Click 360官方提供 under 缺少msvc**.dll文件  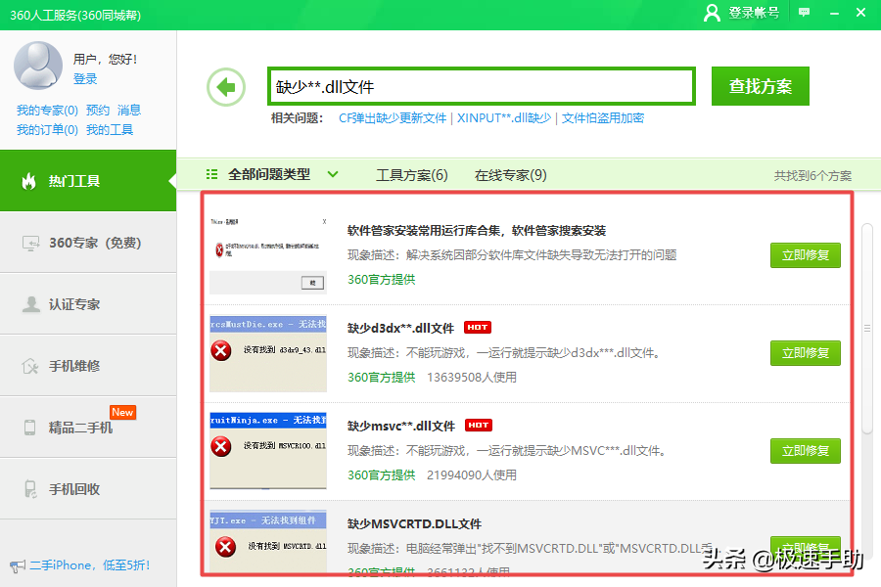coord(381,474)
